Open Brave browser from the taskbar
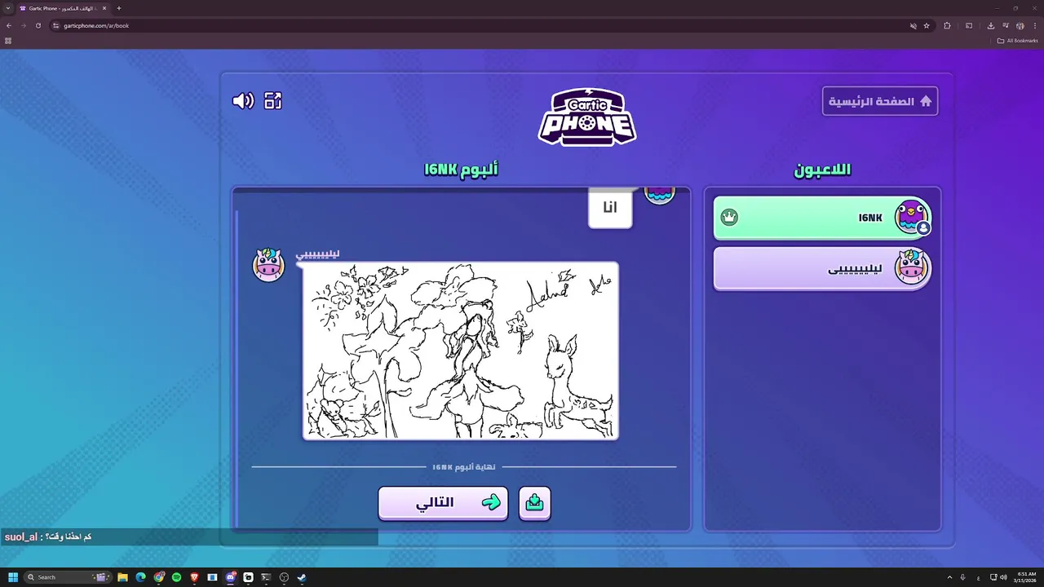 [x=195, y=577]
